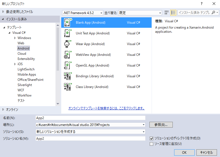The image size is (220, 157).
Task: Select the Cloud category in the tree
Action: tap(22, 54)
